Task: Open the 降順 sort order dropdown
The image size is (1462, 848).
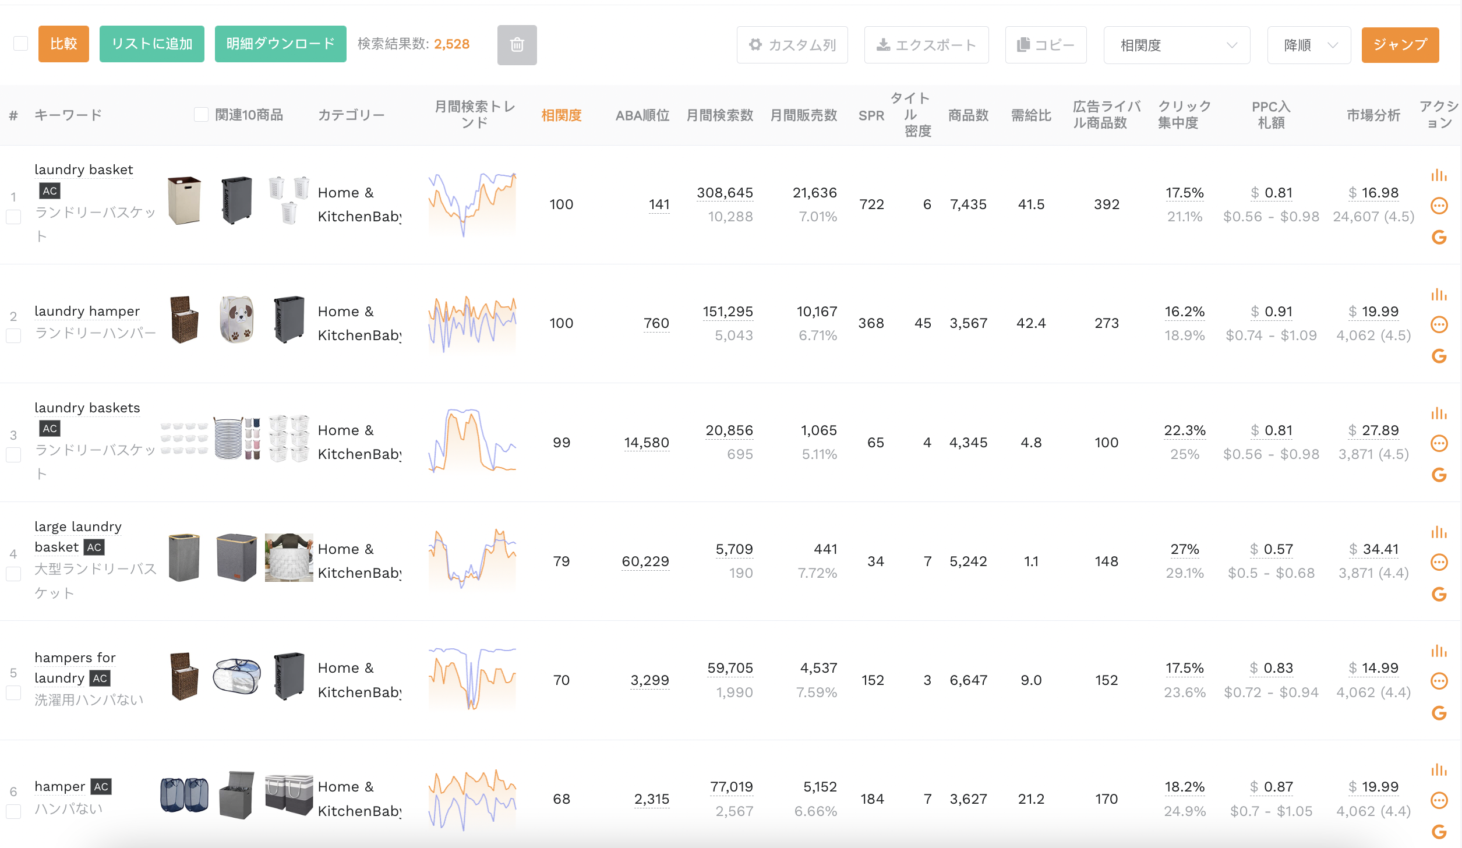Action: pos(1309,45)
